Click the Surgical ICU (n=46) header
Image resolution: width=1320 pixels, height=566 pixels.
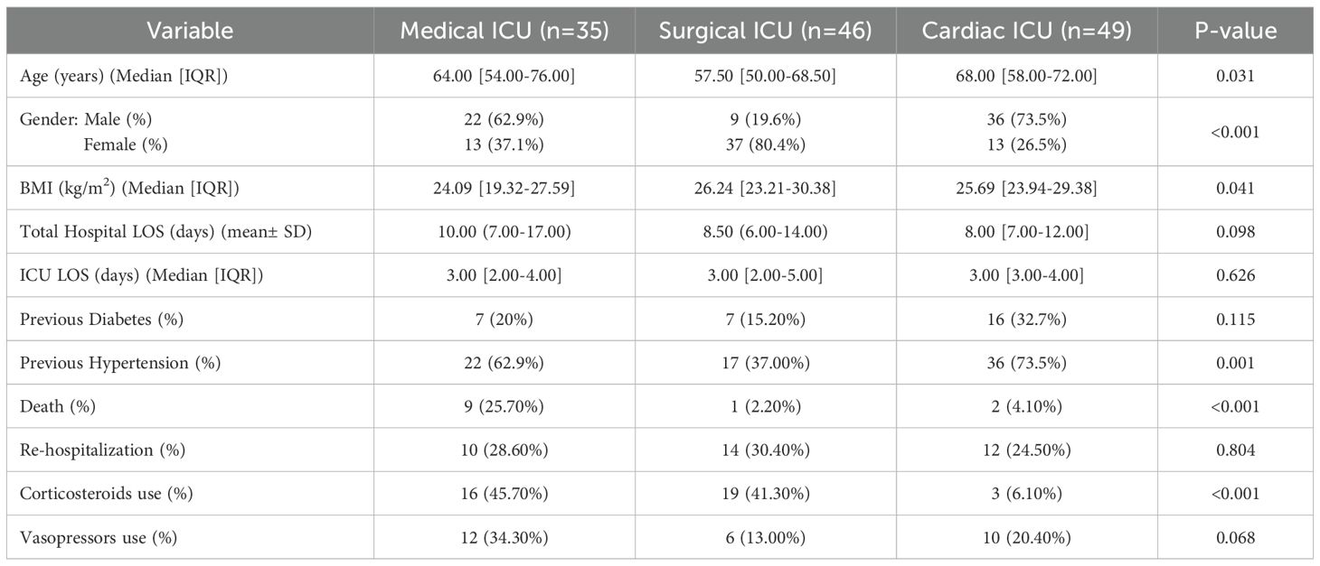point(765,31)
